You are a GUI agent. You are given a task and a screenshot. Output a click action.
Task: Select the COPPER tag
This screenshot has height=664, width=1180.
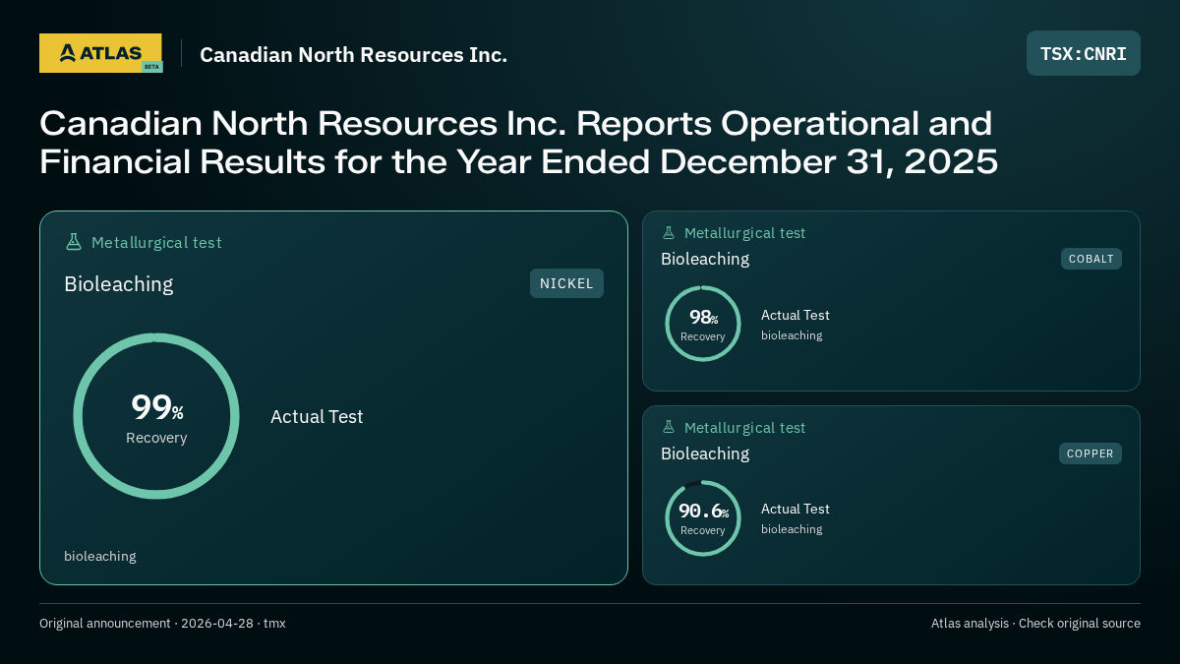coord(1091,453)
